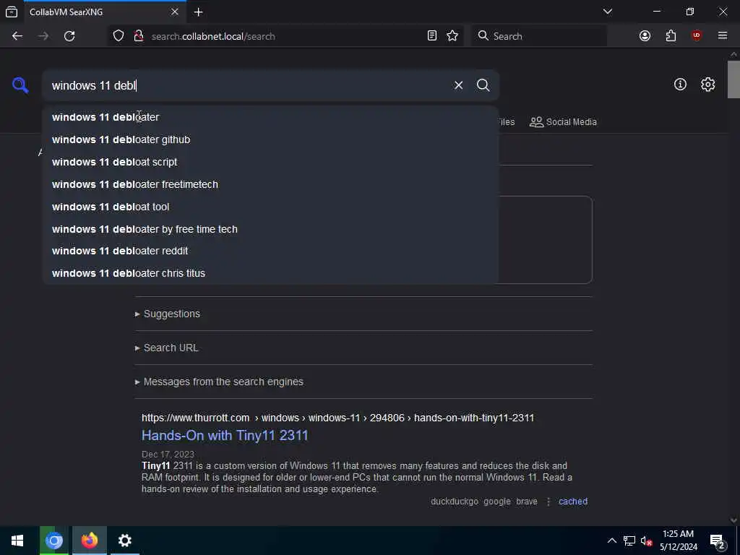This screenshot has height=555, width=740.
Task: Open Chromium from the taskbar
Action: pos(53,541)
